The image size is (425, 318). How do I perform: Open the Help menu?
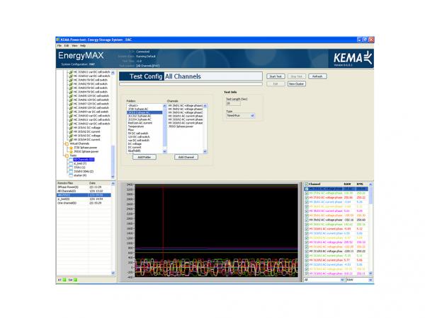83,46
